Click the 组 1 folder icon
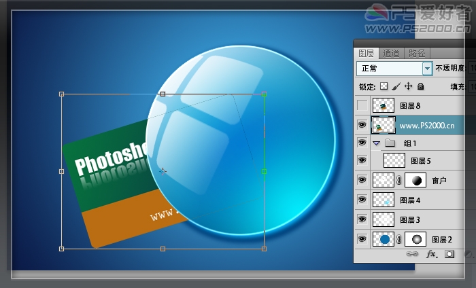Screen dimensions: 476x288 pyautogui.click(x=390, y=143)
